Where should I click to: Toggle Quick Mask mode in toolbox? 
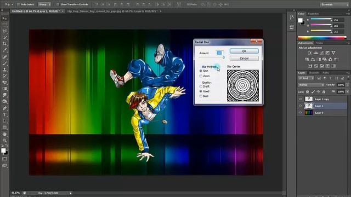click(4, 159)
